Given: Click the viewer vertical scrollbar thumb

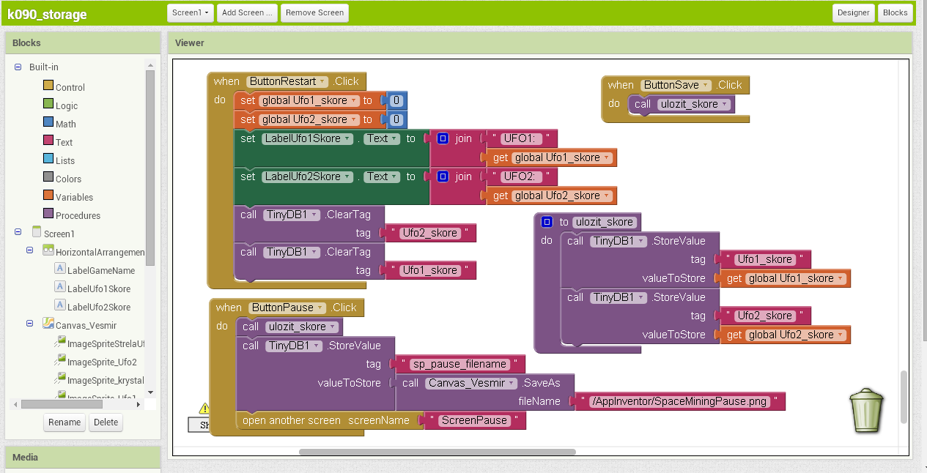Looking at the screenshot, I should 904,395.
